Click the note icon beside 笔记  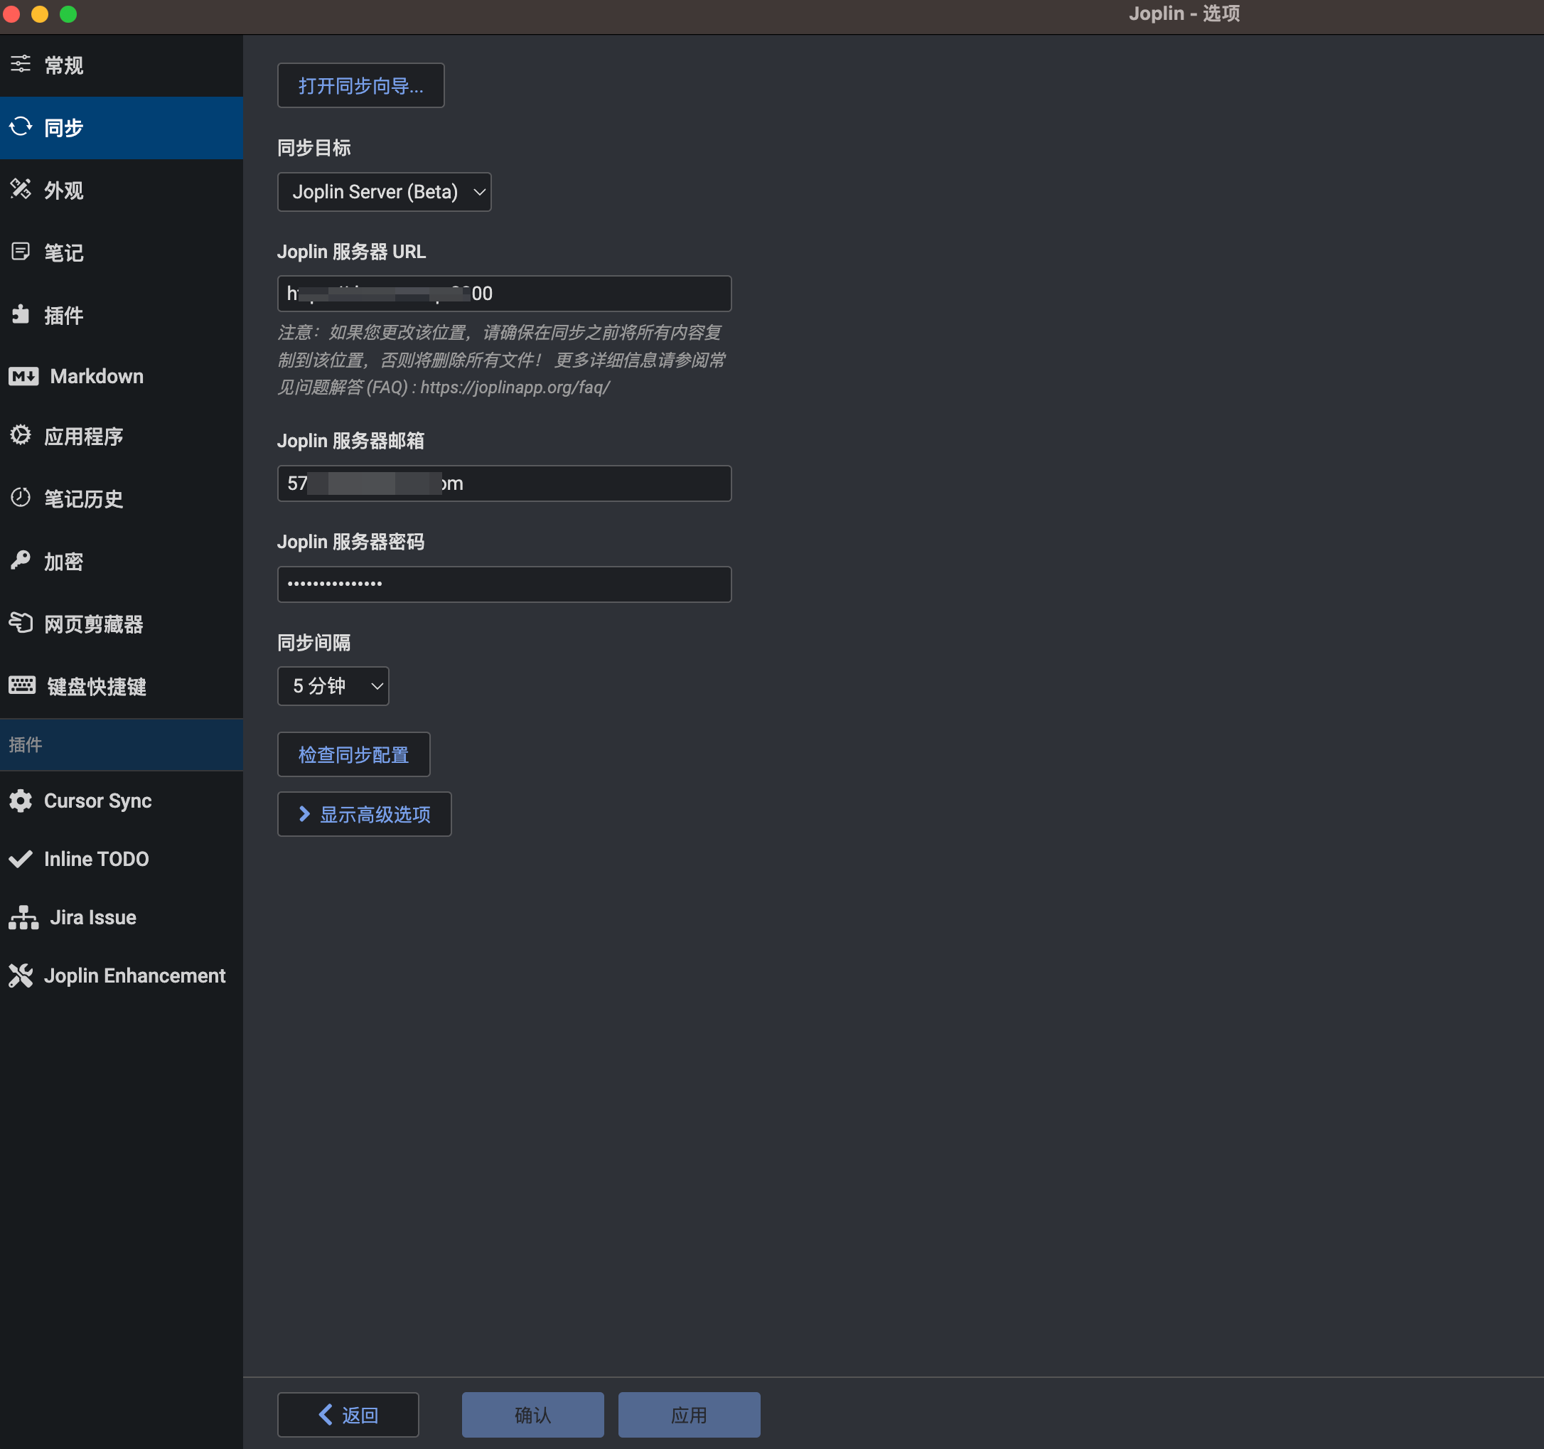coord(21,252)
